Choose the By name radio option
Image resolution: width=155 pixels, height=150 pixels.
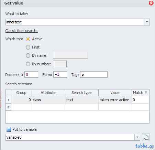tap(28, 55)
